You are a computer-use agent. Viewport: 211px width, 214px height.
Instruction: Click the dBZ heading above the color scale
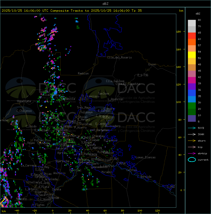point(198,14)
